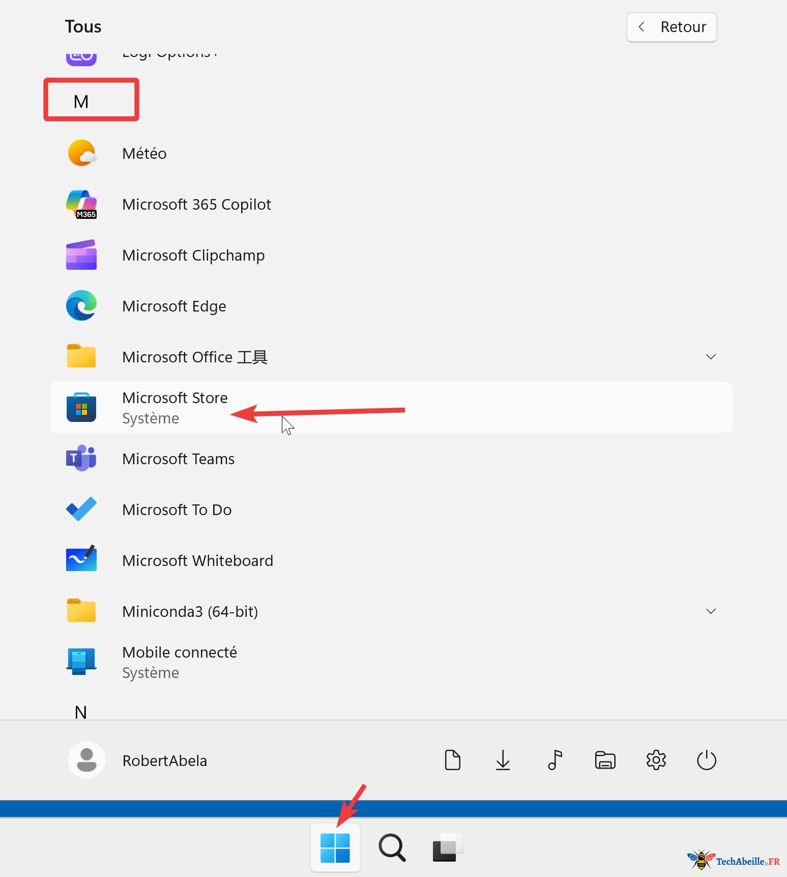Launch Microsoft Whiteboard icon

[x=81, y=558]
